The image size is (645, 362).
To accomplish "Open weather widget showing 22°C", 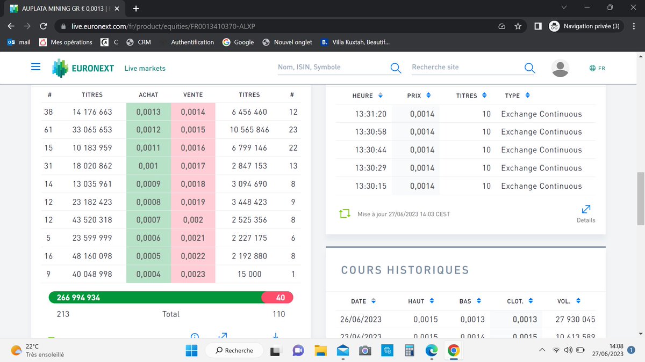I will [38, 350].
